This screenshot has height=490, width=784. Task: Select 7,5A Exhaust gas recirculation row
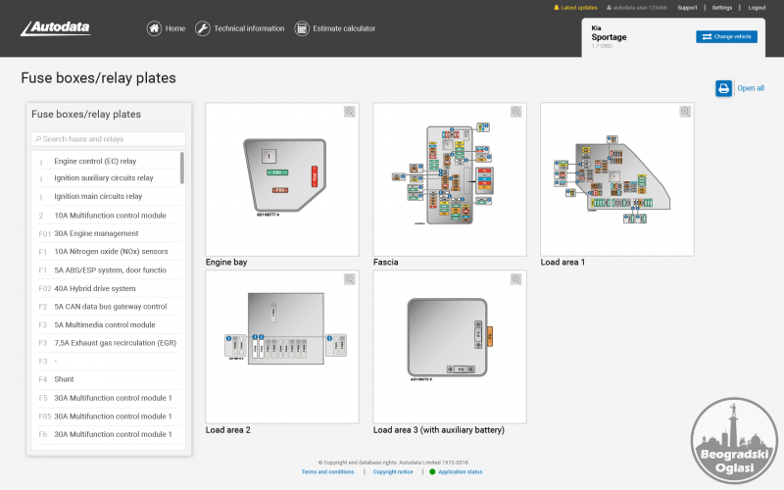coord(109,343)
